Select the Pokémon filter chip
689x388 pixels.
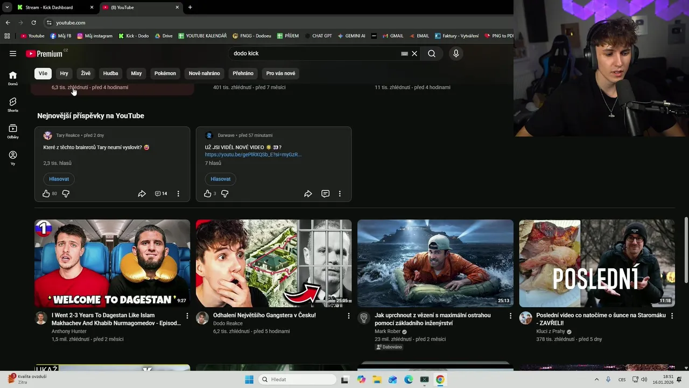165,73
